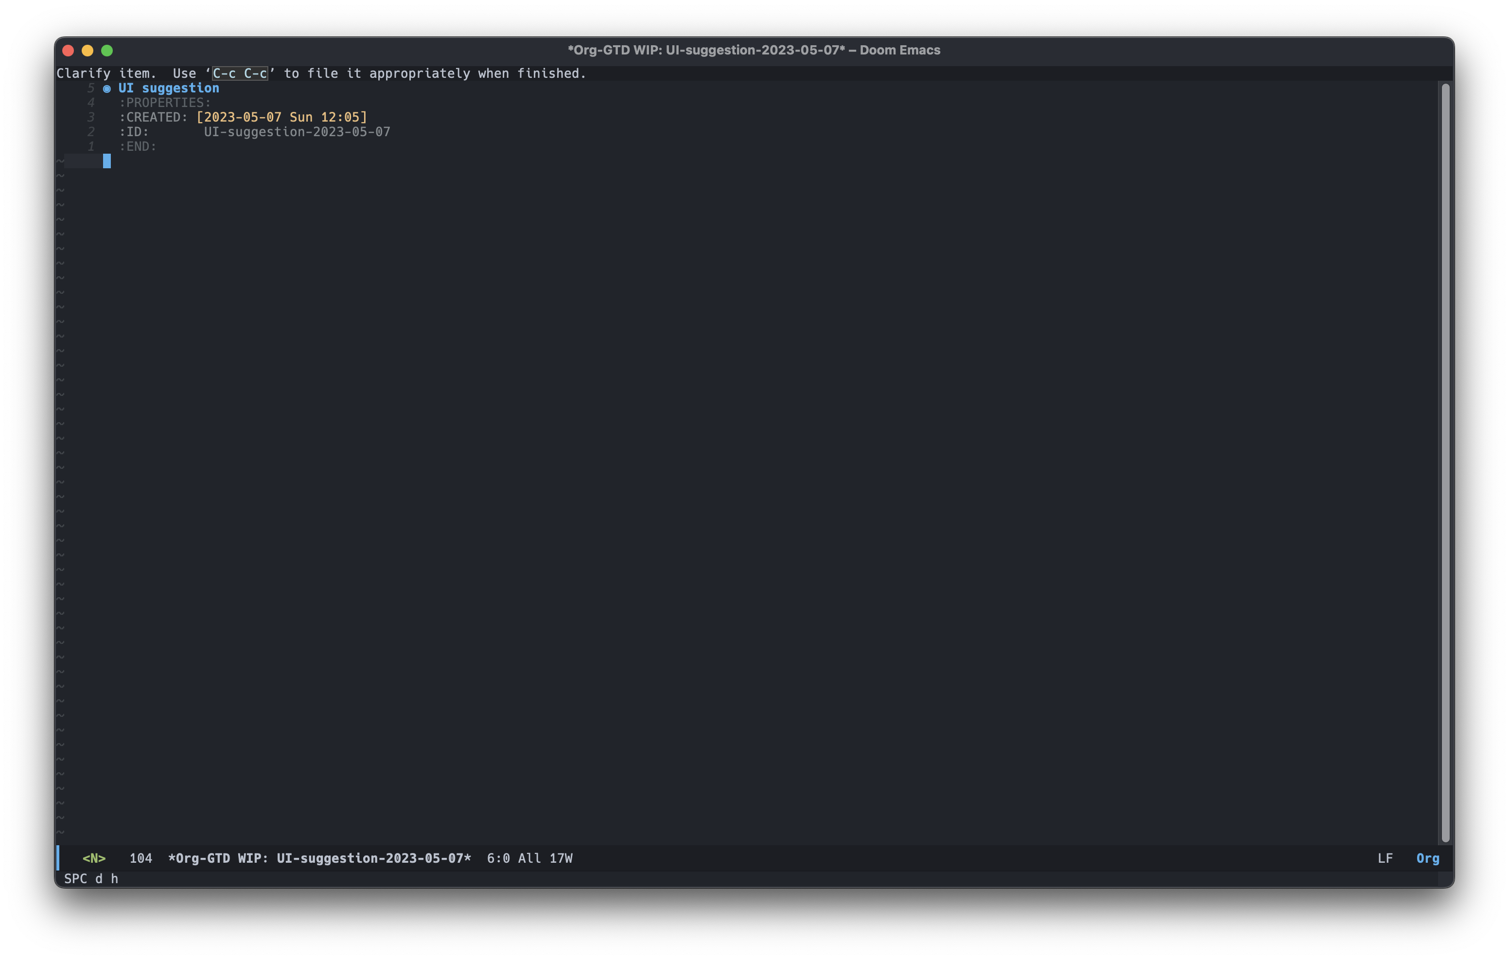Click the C-c C-c key hint
The width and height of the screenshot is (1509, 960).
[240, 73]
